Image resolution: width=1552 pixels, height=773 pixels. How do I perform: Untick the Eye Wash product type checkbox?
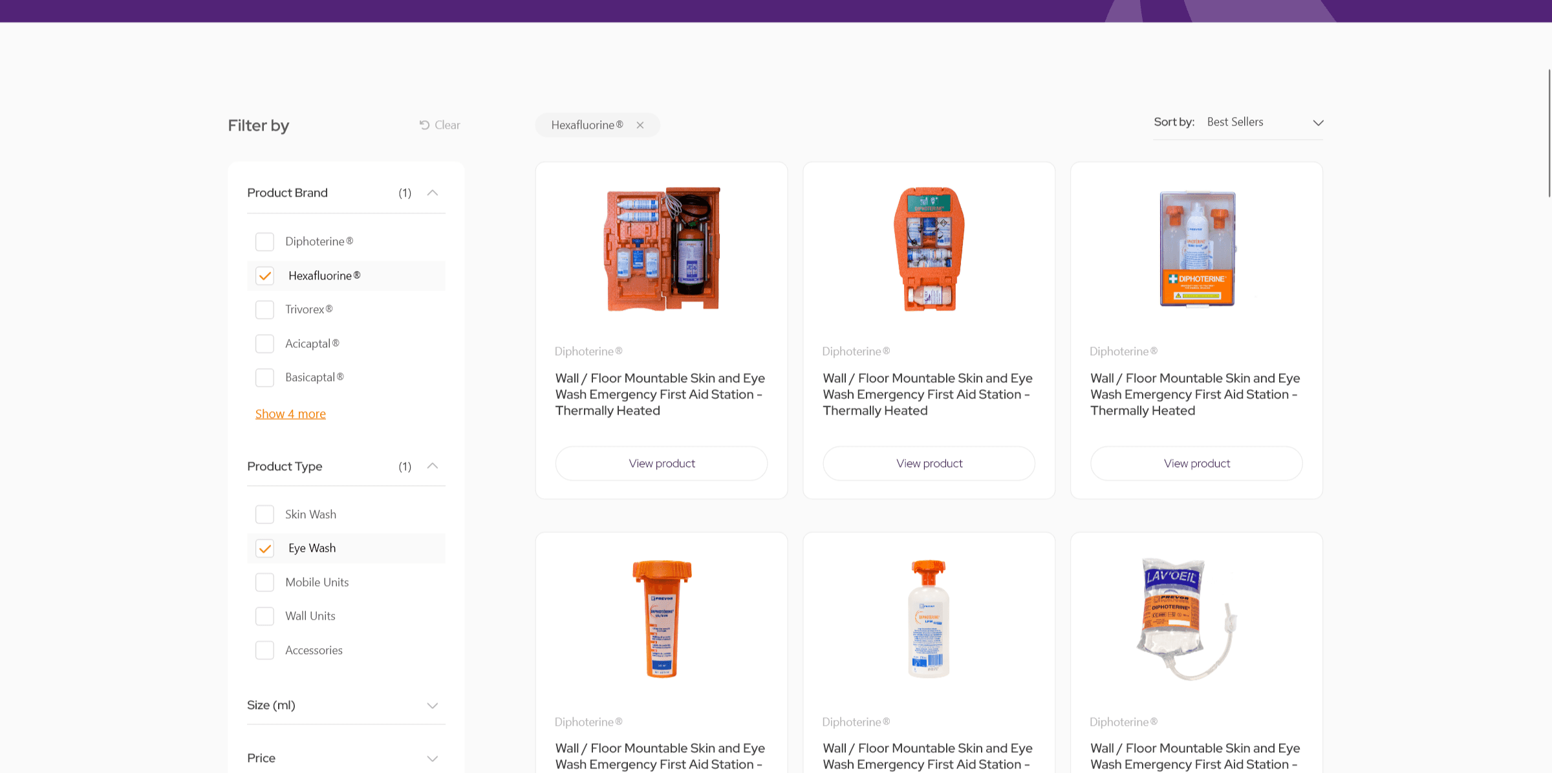[x=264, y=549]
